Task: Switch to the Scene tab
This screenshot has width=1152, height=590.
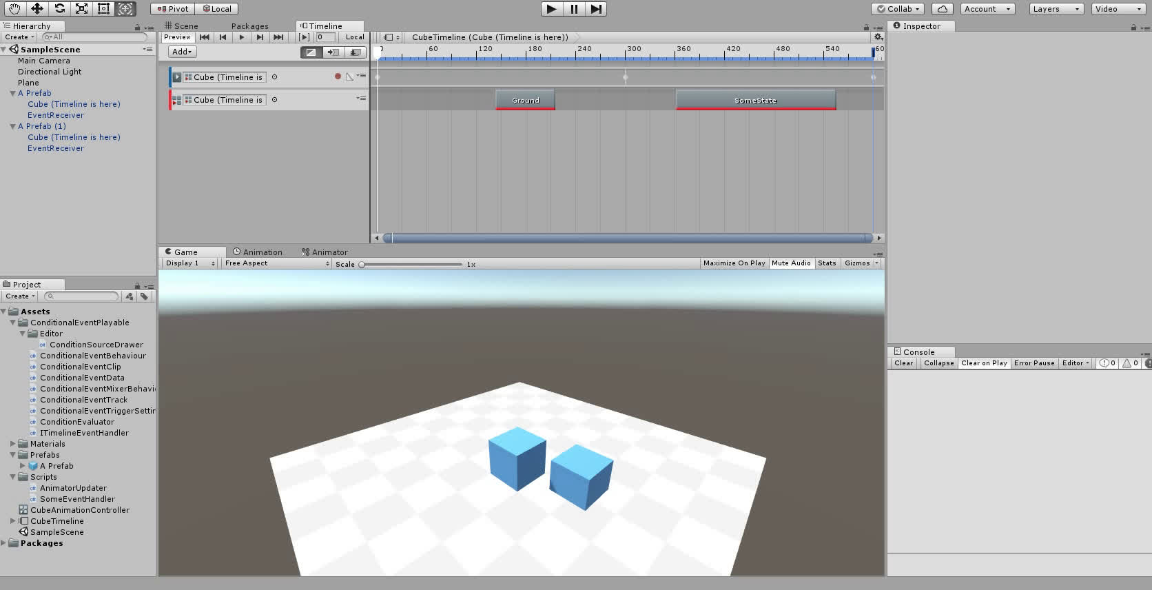Action: coord(181,26)
